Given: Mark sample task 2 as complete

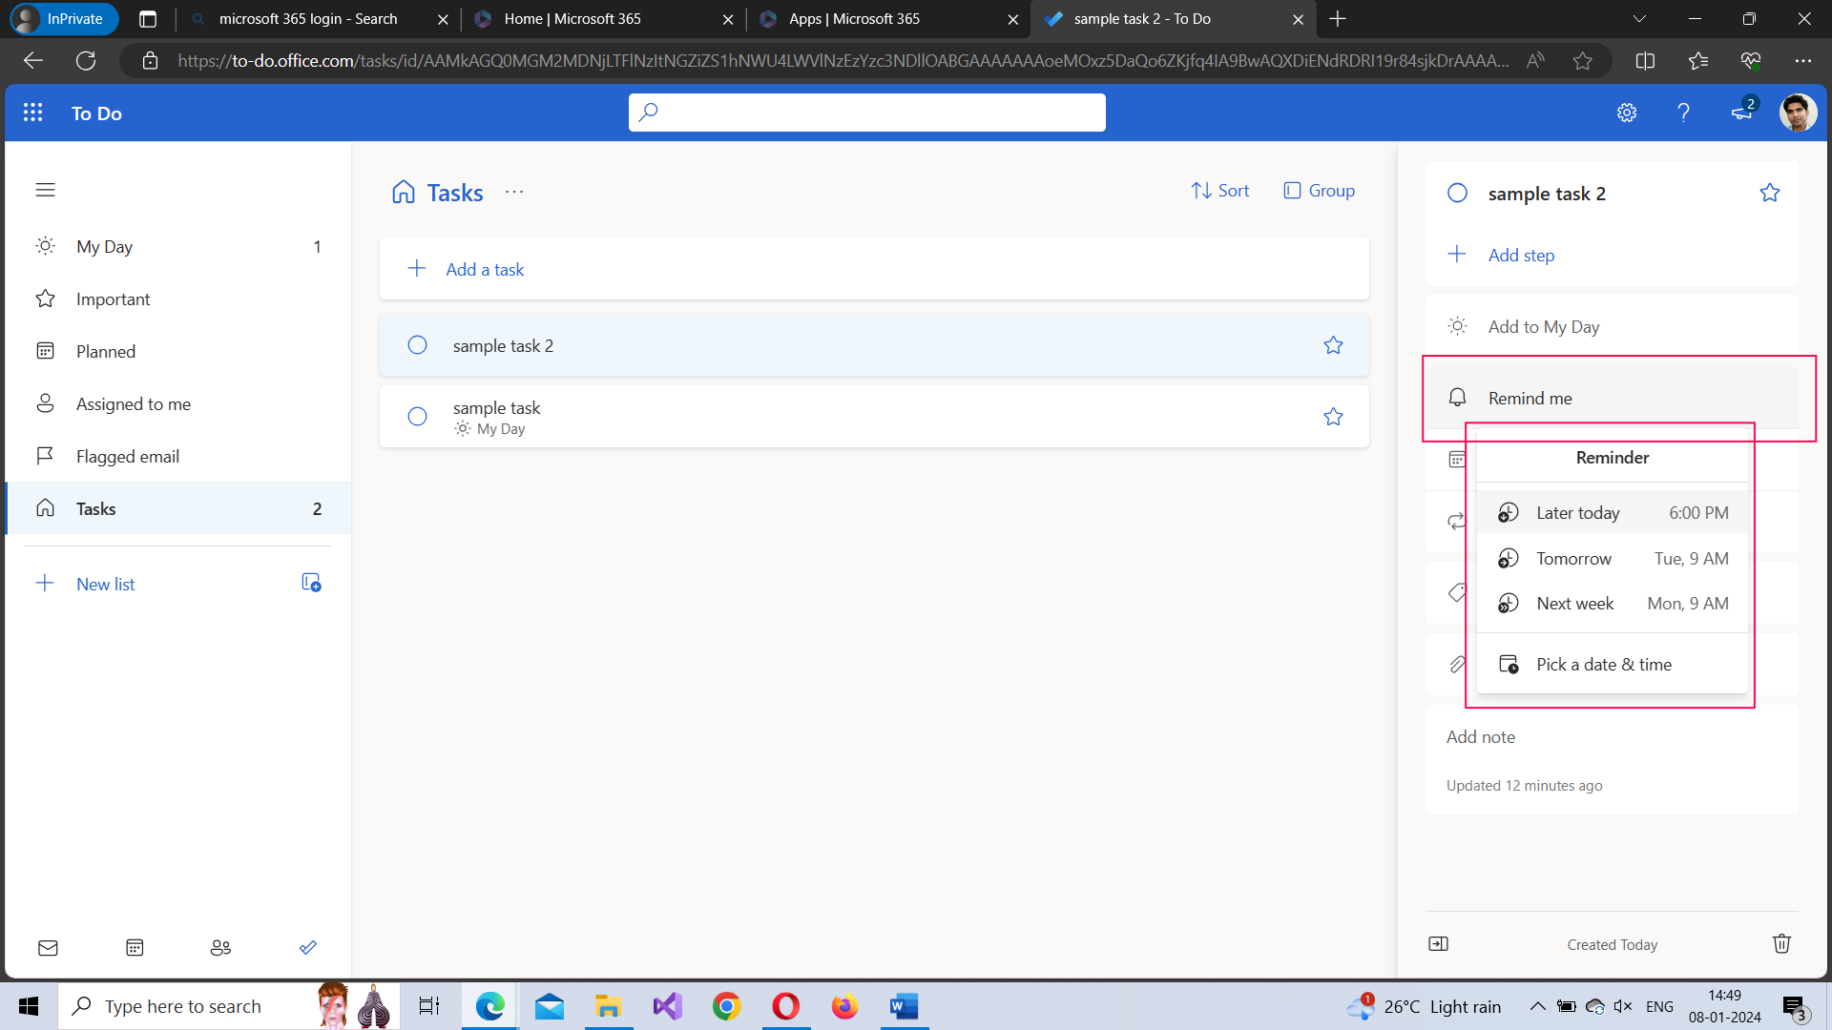Looking at the screenshot, I should tap(417, 345).
